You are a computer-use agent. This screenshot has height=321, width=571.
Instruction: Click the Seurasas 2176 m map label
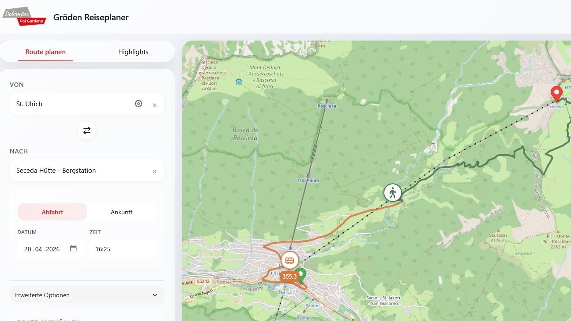(x=498, y=238)
